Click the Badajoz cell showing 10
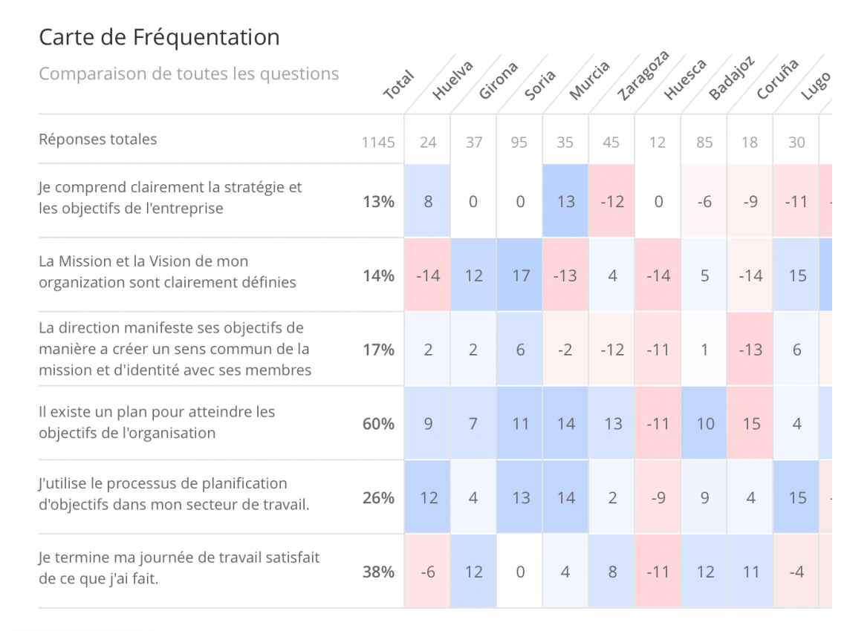Screen dimensions: 847x631 (704, 424)
